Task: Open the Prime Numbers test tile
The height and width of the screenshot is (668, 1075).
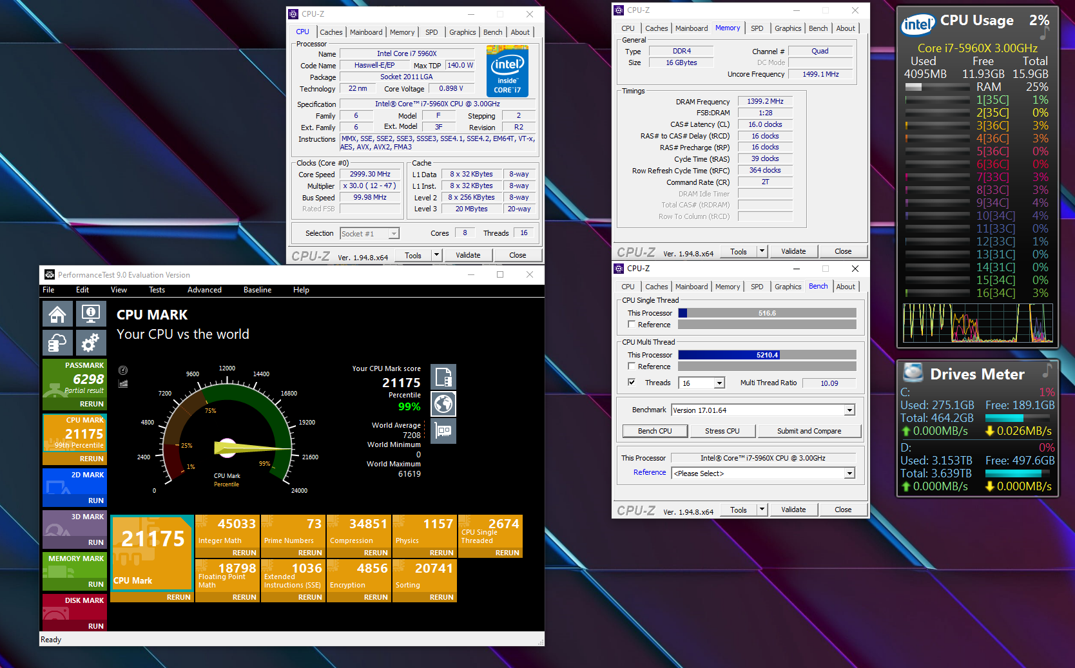Action: pyautogui.click(x=293, y=536)
